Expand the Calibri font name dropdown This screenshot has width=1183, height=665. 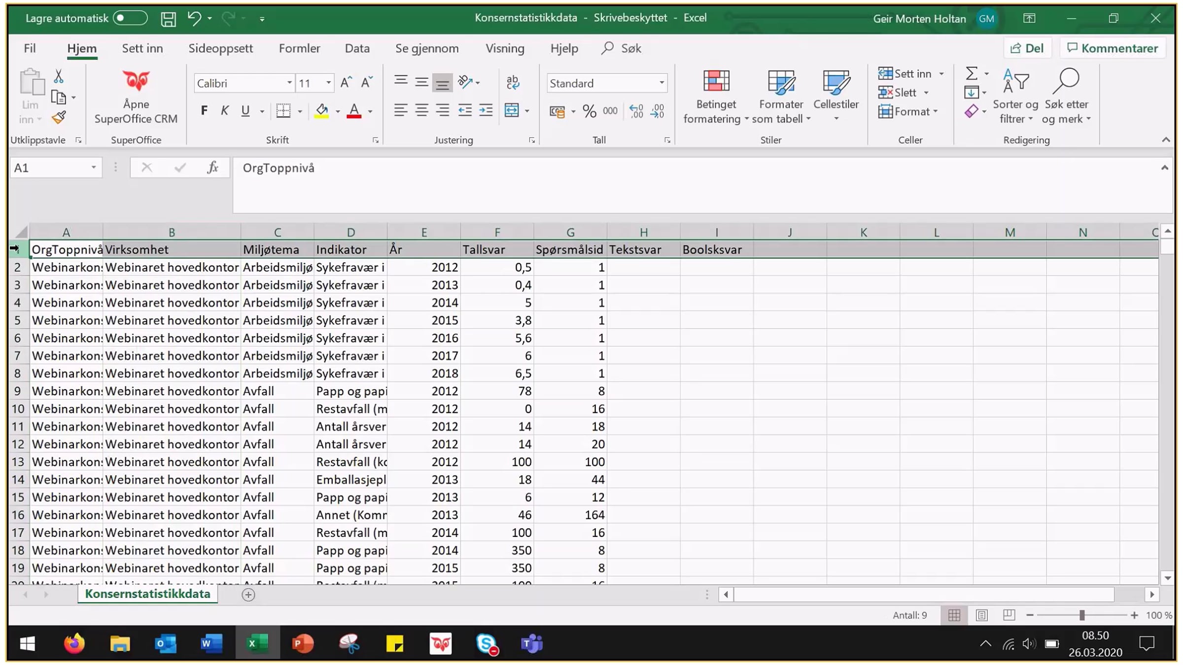pos(289,83)
